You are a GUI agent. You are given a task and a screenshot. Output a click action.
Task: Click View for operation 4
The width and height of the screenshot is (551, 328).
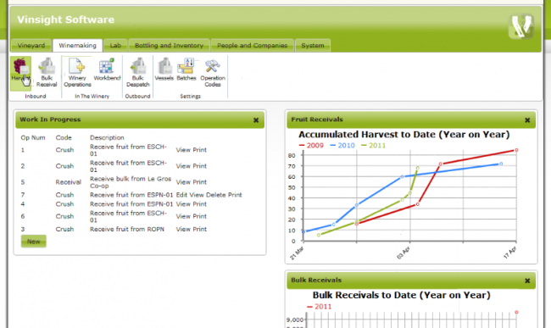pyautogui.click(x=183, y=203)
